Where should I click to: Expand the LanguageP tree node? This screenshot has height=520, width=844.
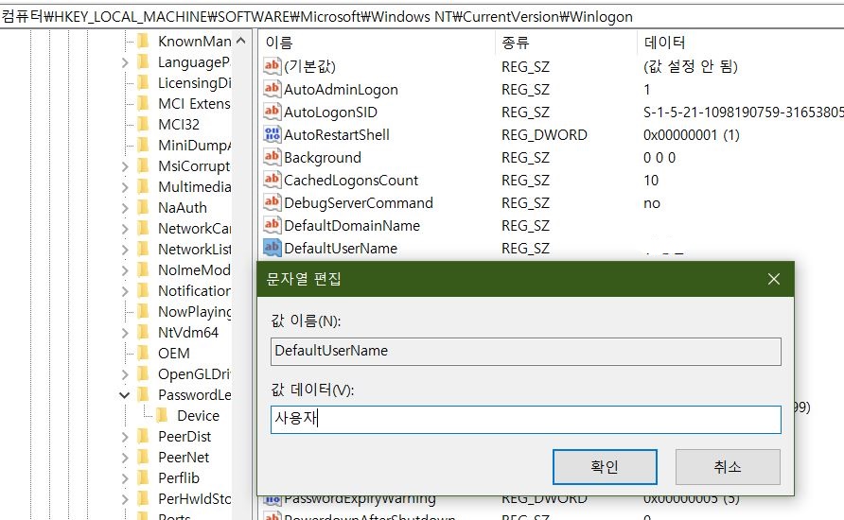125,63
